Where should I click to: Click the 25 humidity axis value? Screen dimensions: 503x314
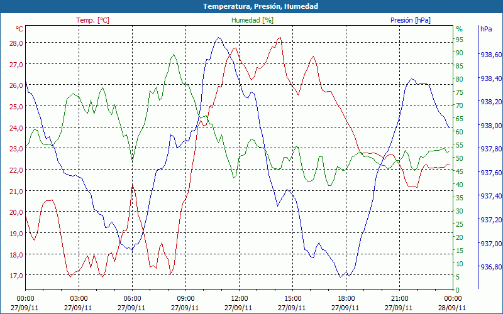(x=460, y=224)
